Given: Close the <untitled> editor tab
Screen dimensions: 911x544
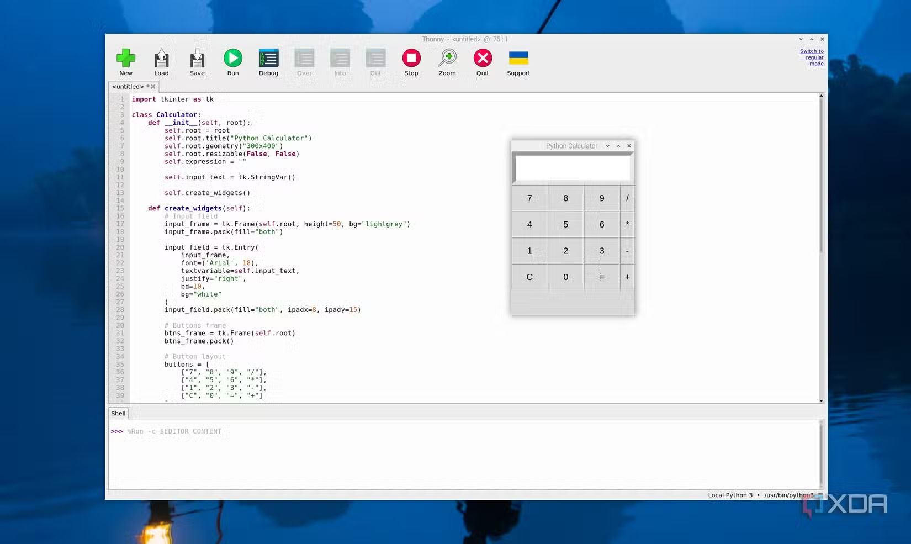Looking at the screenshot, I should point(153,87).
